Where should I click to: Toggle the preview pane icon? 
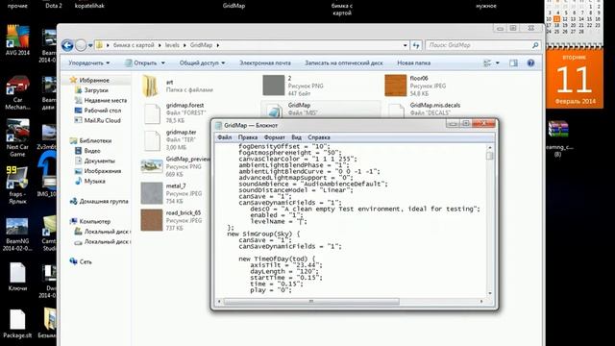[513, 62]
